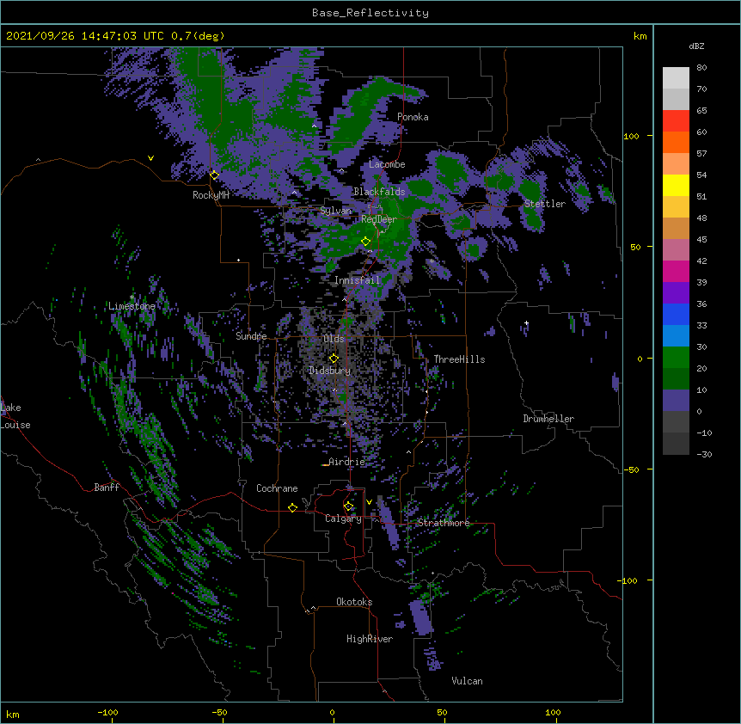Click the Vulcan label
741x724 pixels.
pyautogui.click(x=467, y=681)
